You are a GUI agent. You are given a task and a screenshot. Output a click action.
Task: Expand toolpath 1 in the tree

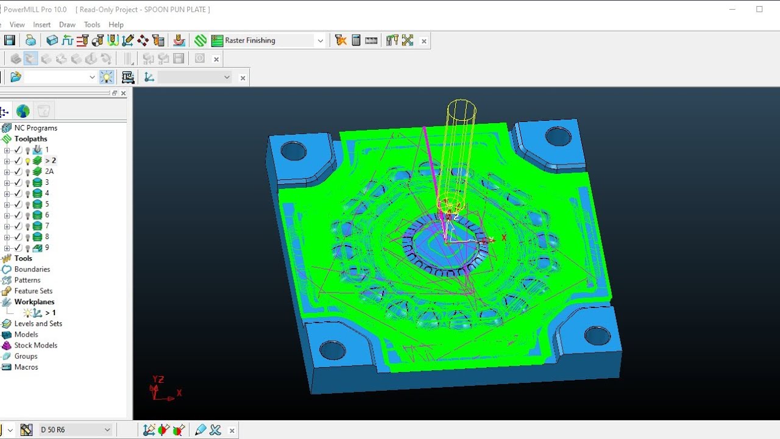[7, 150]
